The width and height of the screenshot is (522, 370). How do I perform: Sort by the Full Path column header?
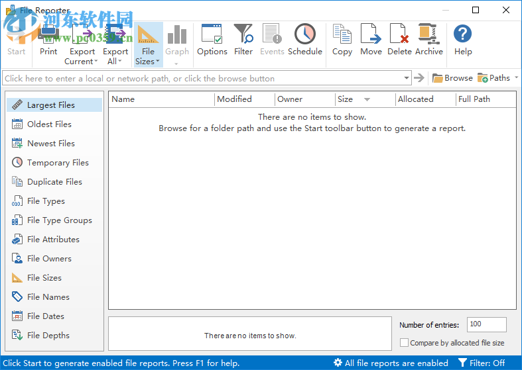click(486, 99)
